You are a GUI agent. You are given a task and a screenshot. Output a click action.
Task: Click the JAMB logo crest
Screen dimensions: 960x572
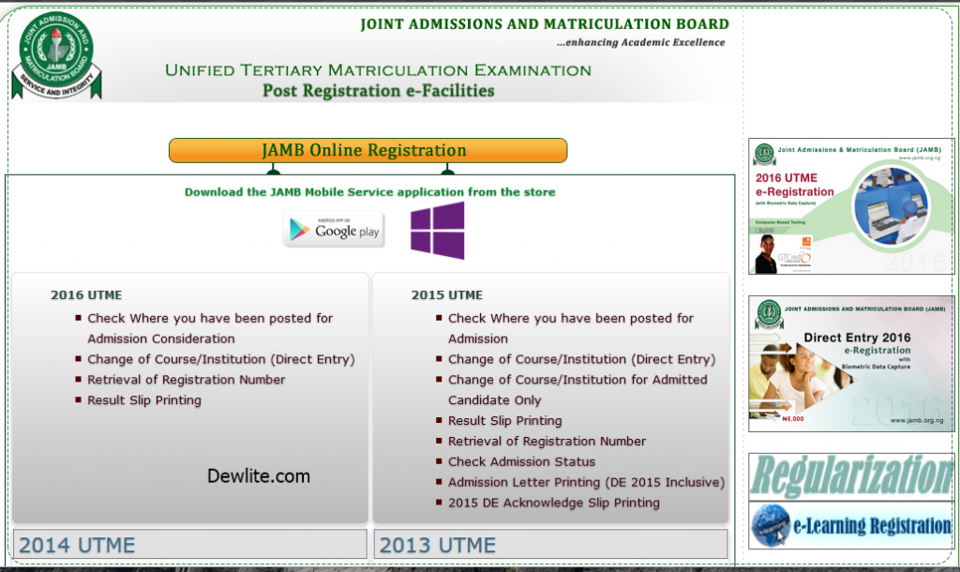click(56, 55)
